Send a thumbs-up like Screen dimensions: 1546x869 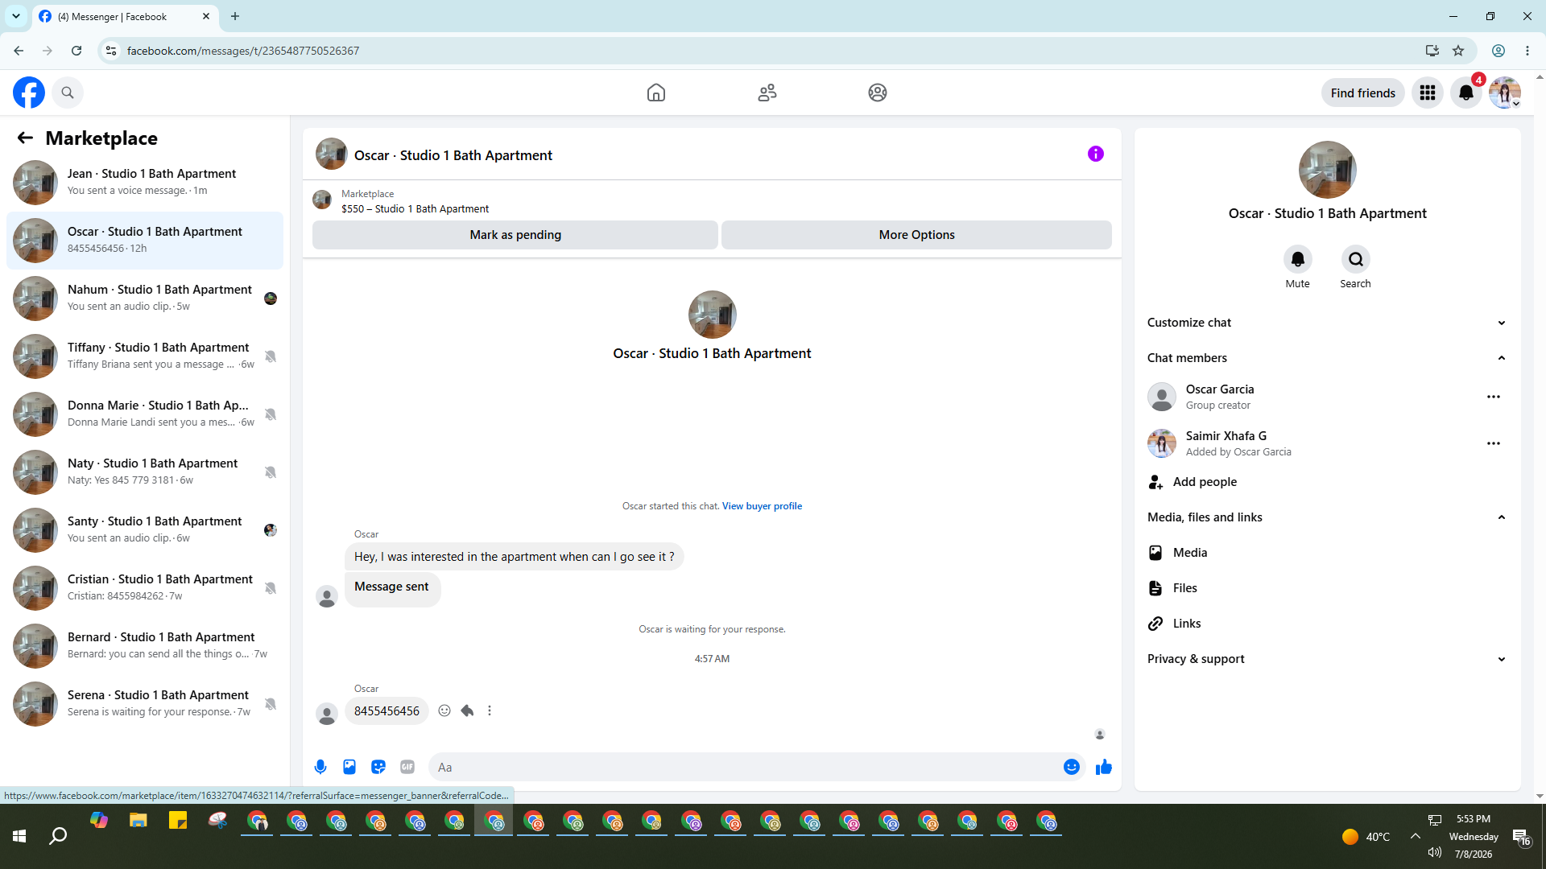[x=1104, y=767]
